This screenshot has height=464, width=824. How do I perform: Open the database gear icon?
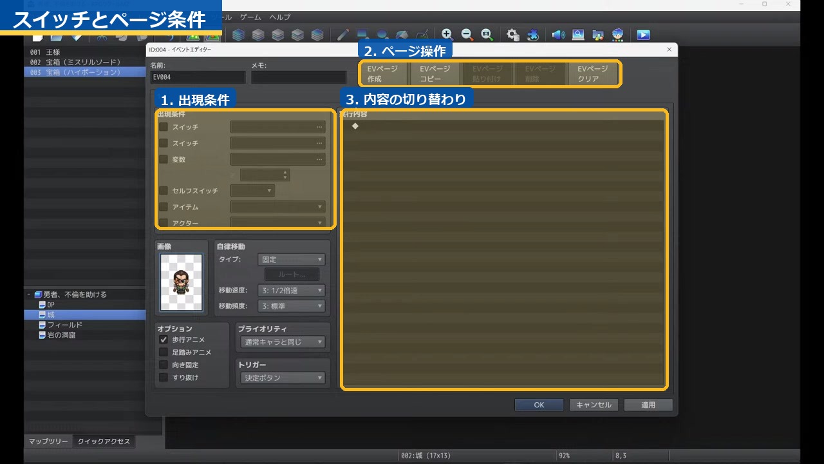click(x=513, y=35)
